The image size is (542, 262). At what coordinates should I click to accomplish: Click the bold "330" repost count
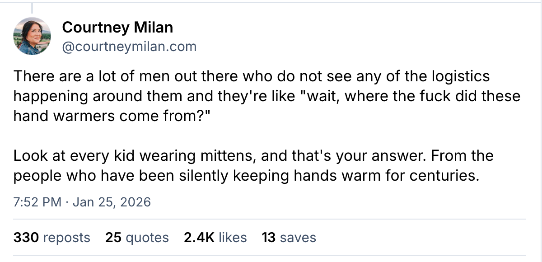[25, 237]
